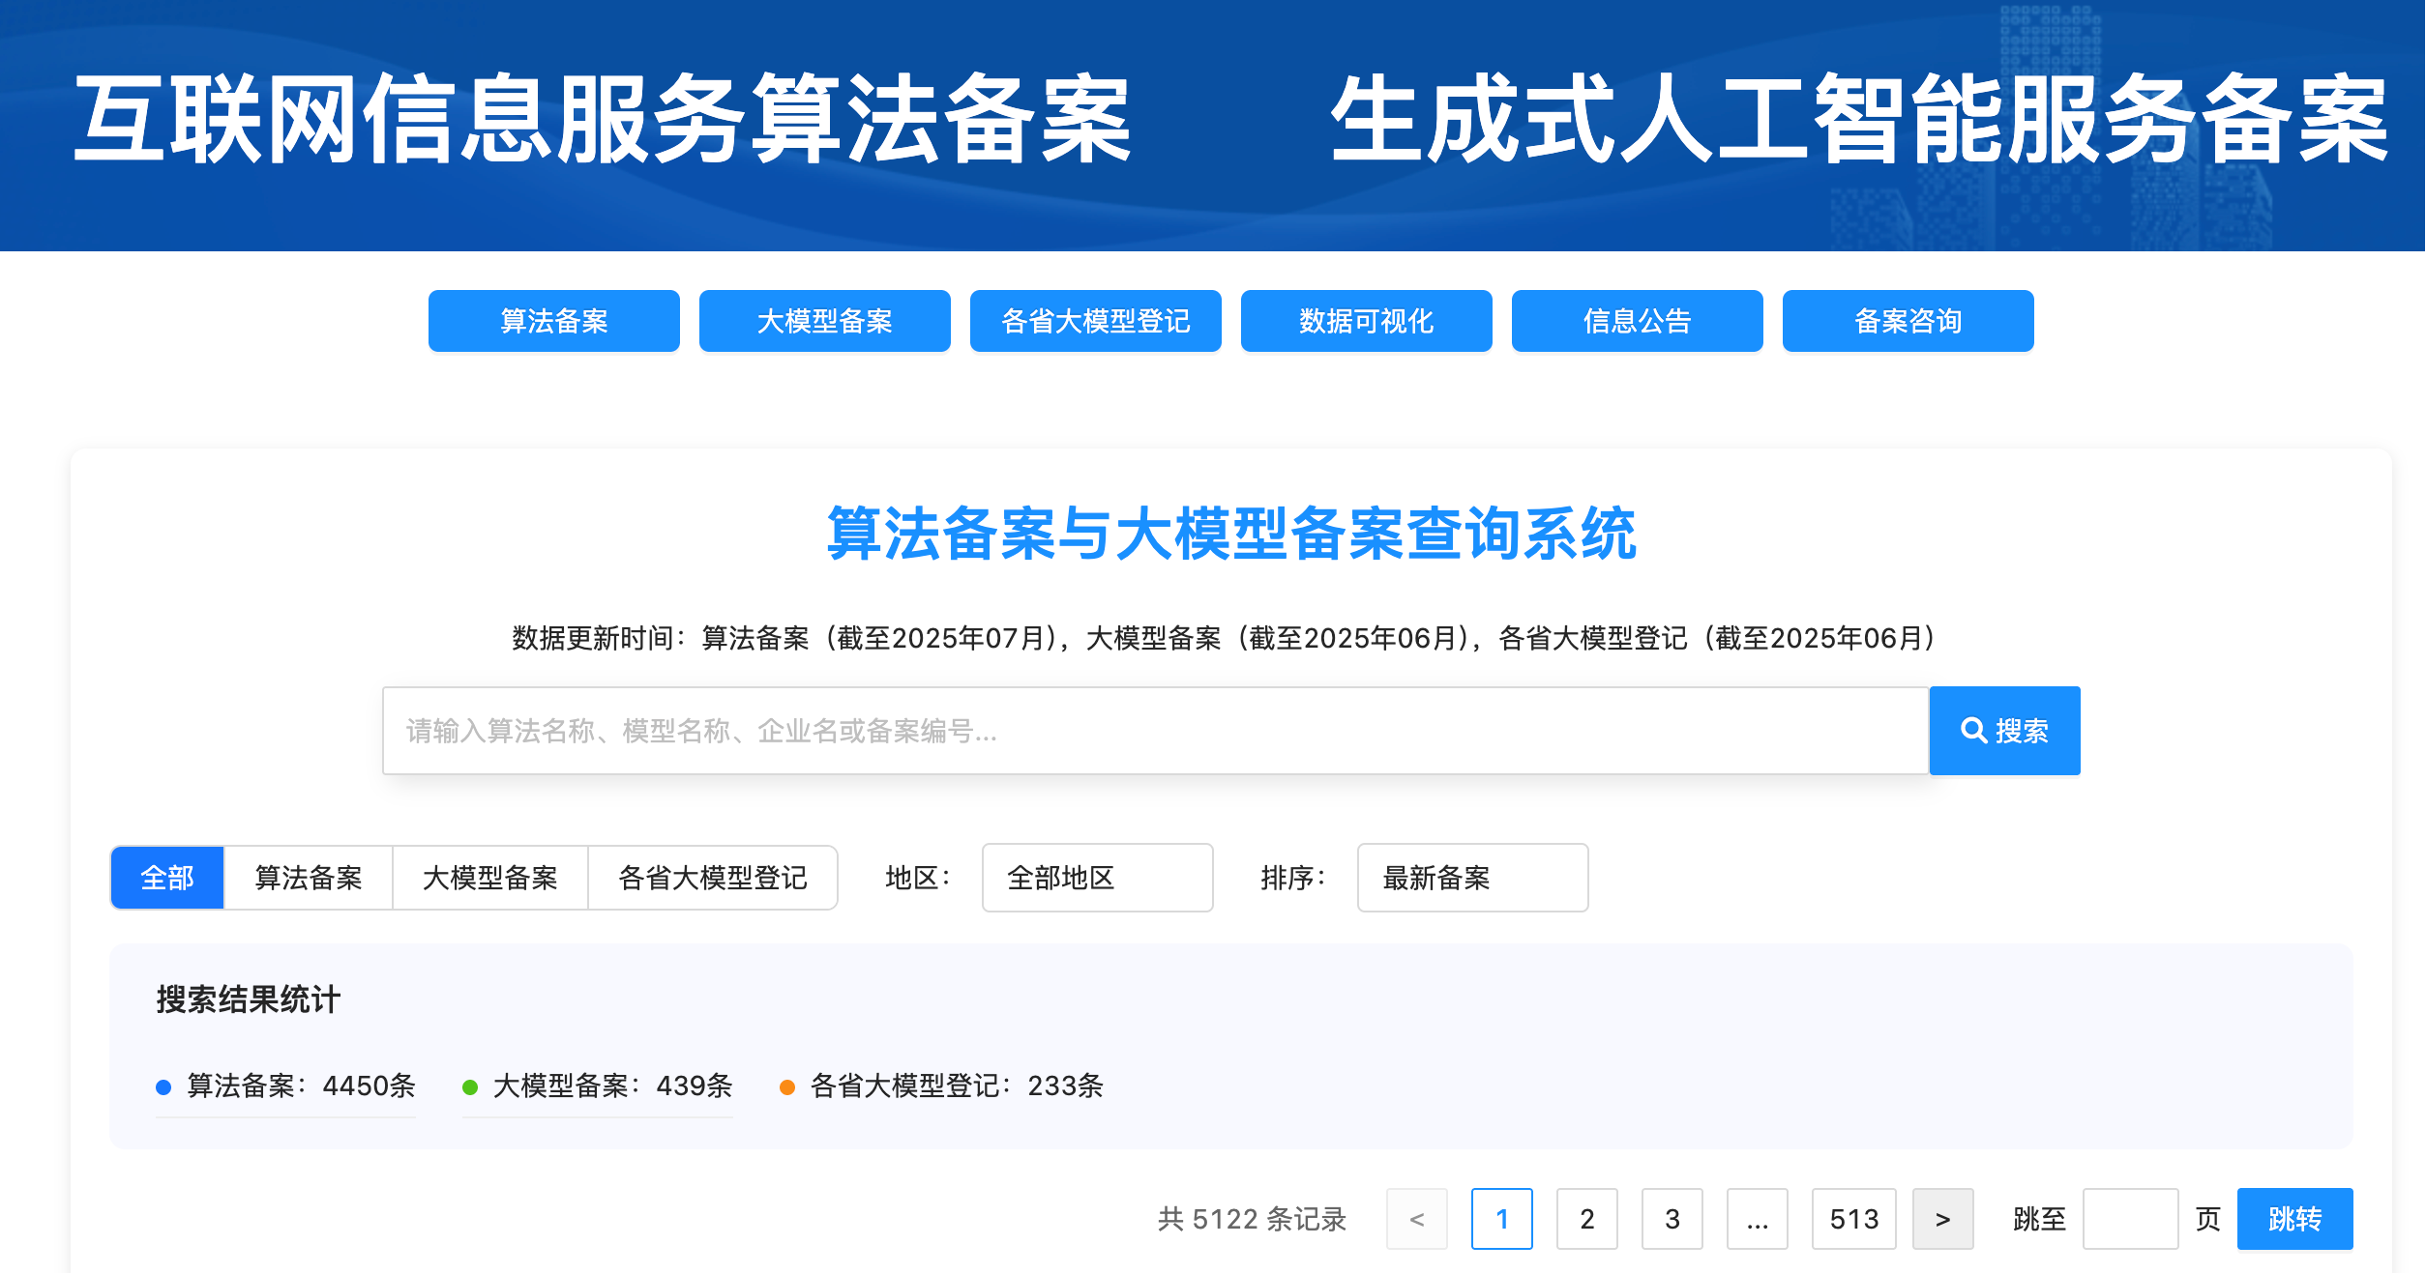The width and height of the screenshot is (2426, 1274).
Task: Open the 信息公告 page
Action: pyautogui.click(x=1637, y=321)
